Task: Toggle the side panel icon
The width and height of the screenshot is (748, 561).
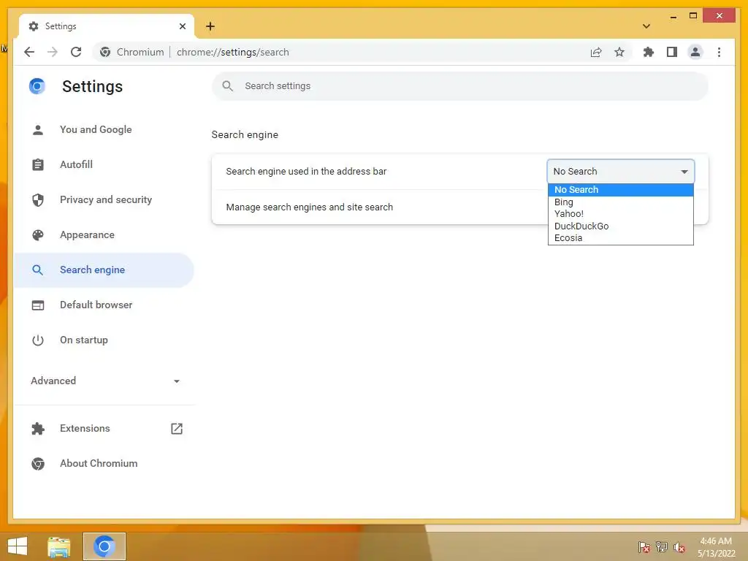Action: point(672,52)
